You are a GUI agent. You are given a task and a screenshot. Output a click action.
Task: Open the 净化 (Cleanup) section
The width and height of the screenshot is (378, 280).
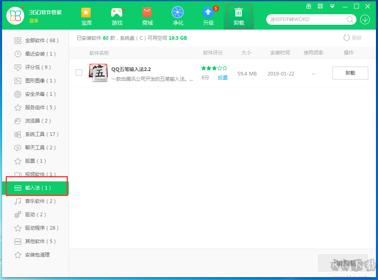[x=178, y=16]
